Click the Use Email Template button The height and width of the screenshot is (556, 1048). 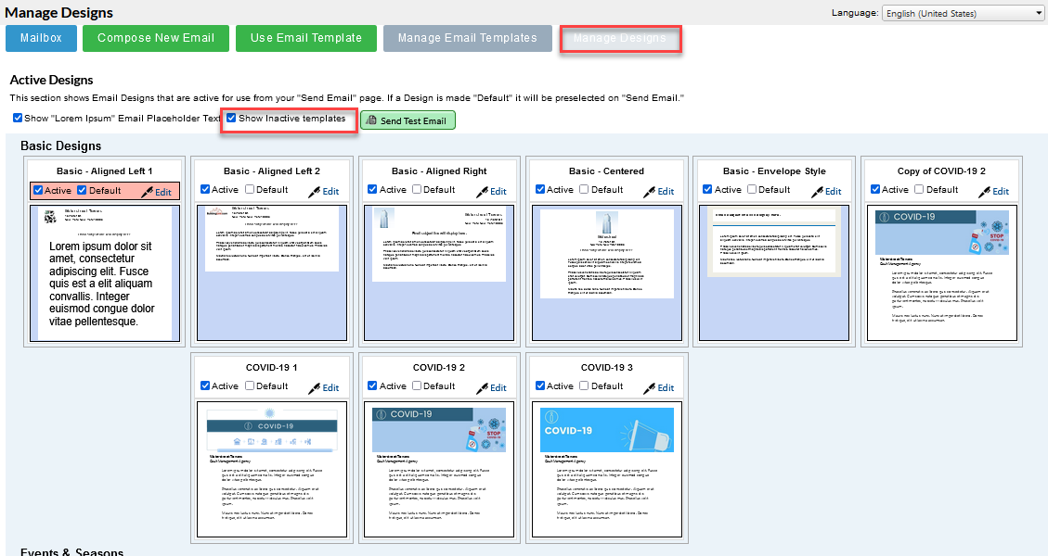point(305,38)
